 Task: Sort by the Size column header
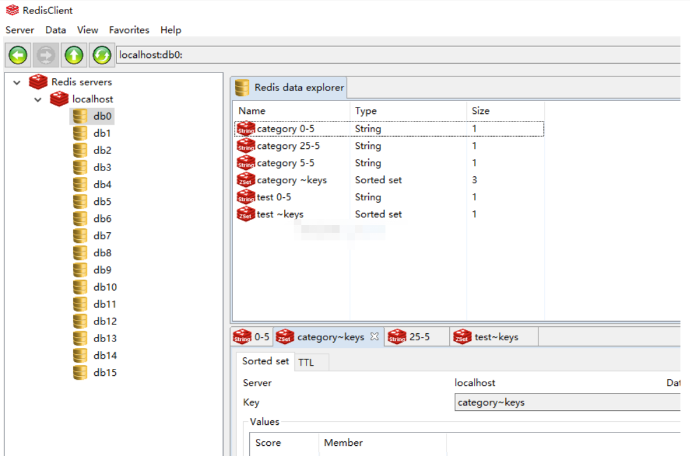click(x=505, y=111)
